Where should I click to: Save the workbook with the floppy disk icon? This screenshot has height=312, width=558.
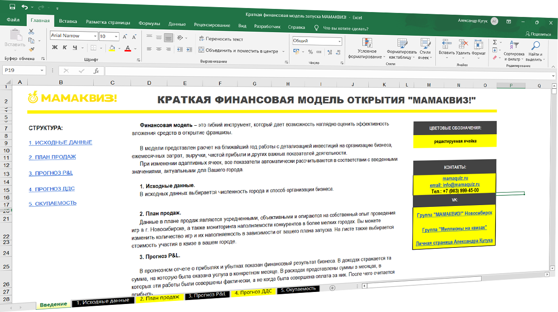(x=12, y=7)
